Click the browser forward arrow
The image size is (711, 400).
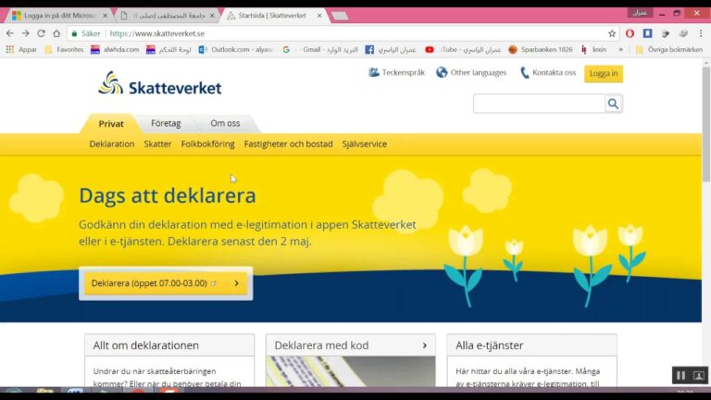(25, 33)
